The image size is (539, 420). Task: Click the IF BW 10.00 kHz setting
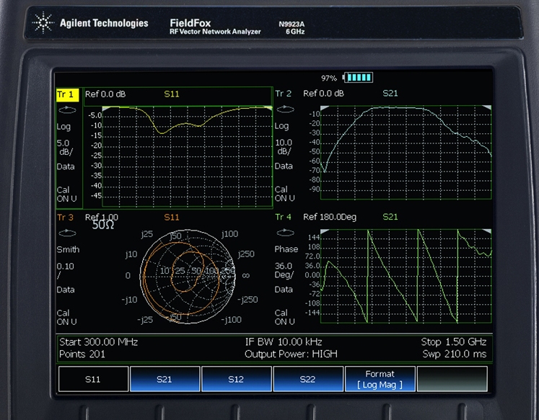point(284,341)
